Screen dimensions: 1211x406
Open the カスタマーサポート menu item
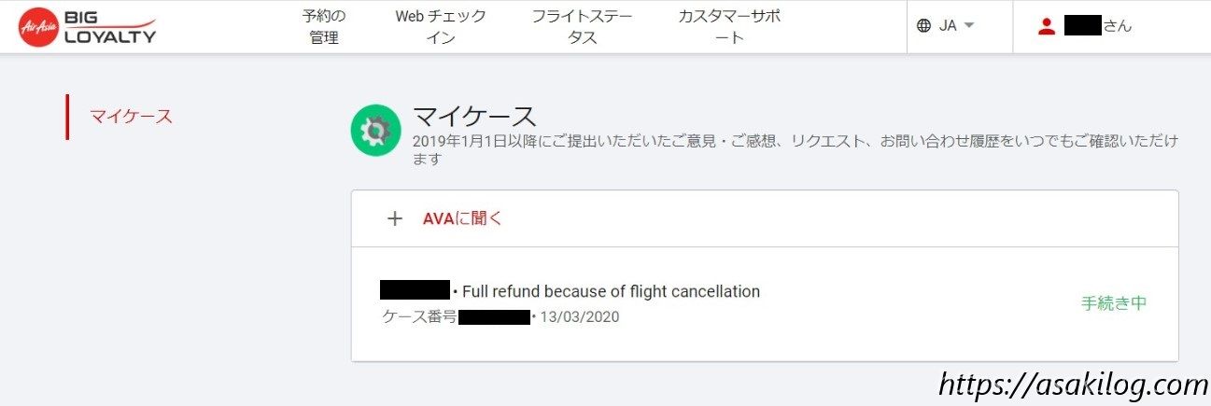tap(729, 27)
